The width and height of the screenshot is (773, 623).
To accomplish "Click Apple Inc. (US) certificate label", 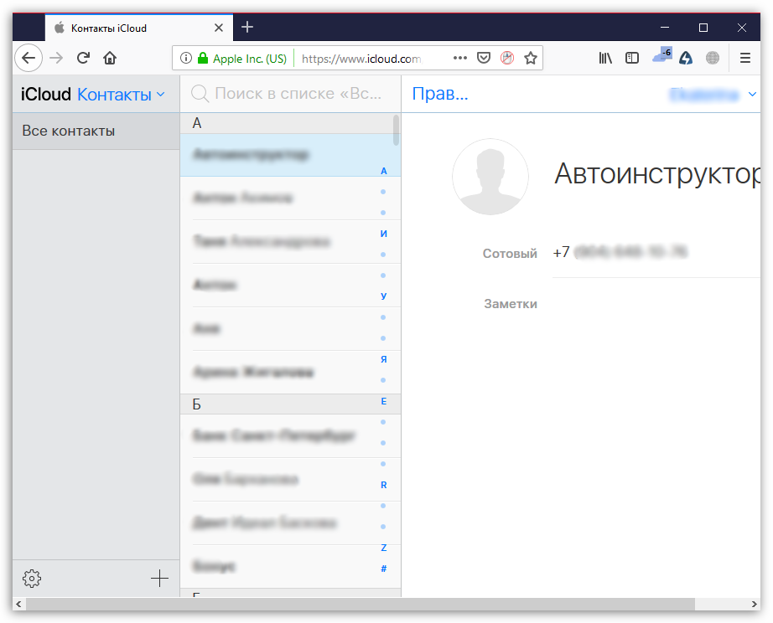I will 250,59.
